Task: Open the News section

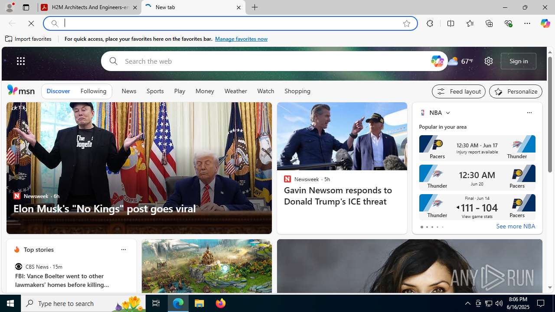Action: [x=129, y=91]
